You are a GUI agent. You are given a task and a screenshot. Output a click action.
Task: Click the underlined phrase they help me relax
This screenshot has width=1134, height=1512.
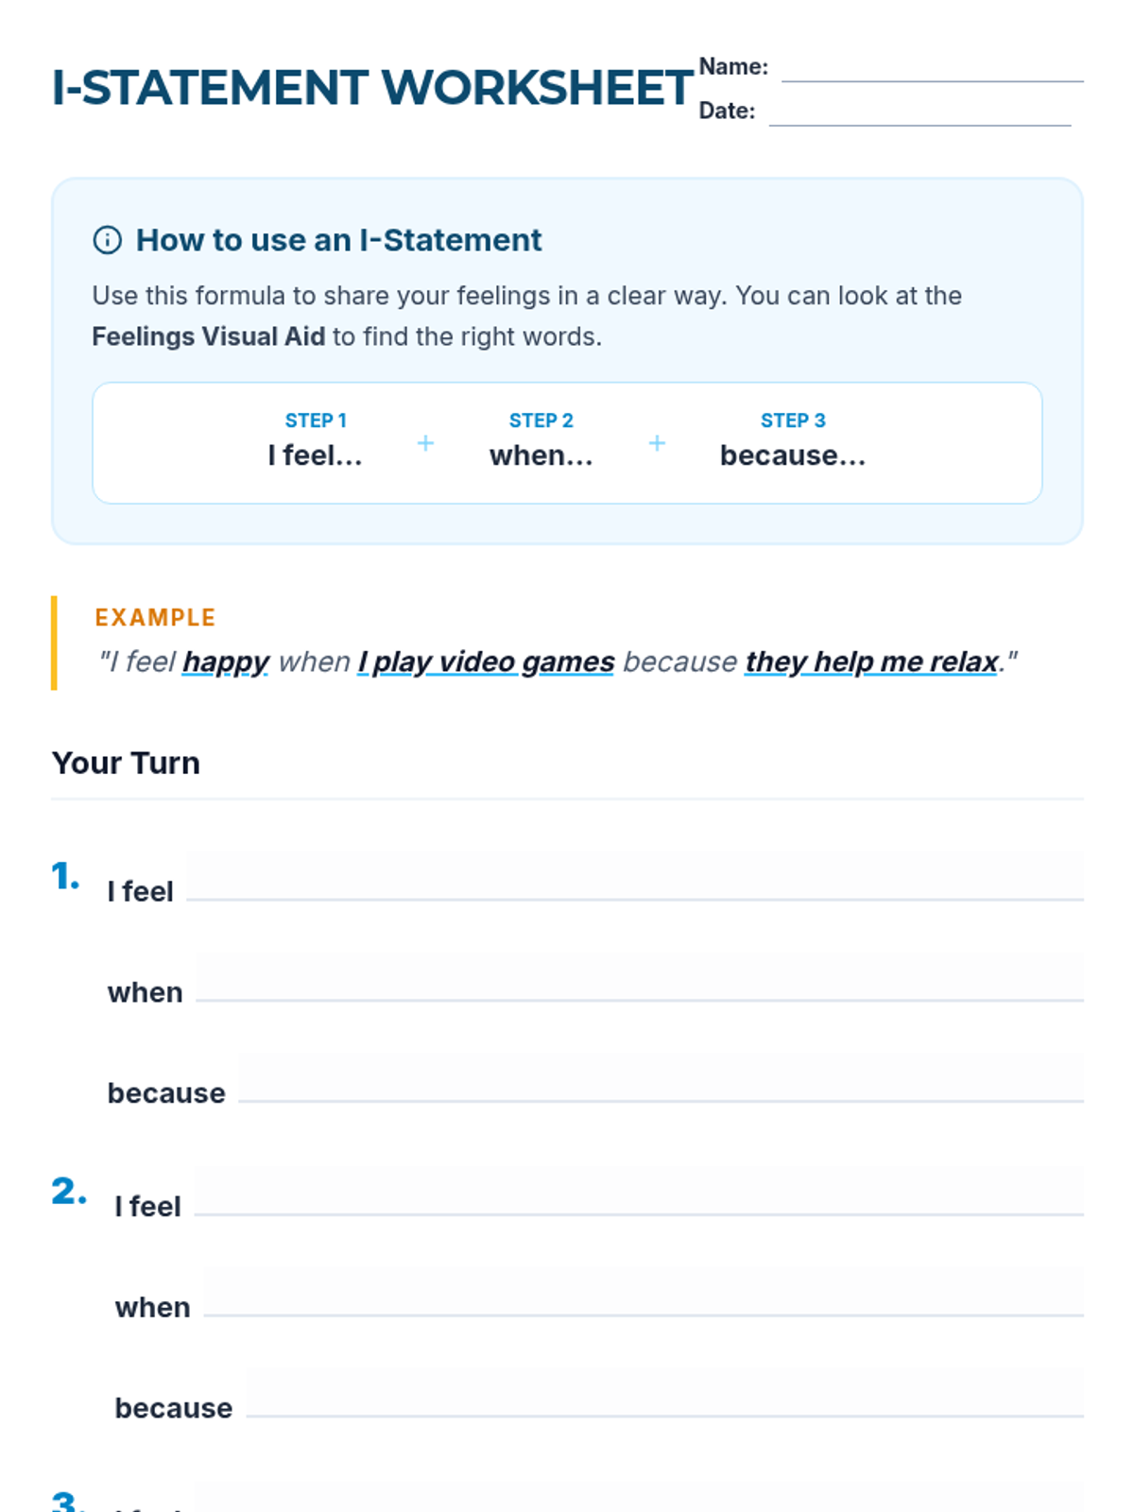tap(871, 661)
